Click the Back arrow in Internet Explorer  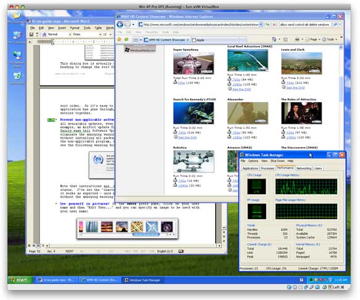tap(120, 24)
